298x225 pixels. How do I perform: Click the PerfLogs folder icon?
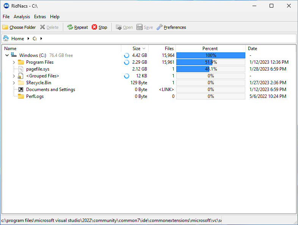(21, 96)
